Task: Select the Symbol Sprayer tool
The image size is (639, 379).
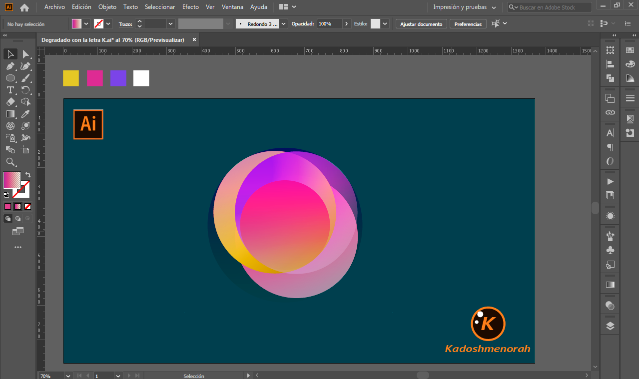Action: coord(10,138)
